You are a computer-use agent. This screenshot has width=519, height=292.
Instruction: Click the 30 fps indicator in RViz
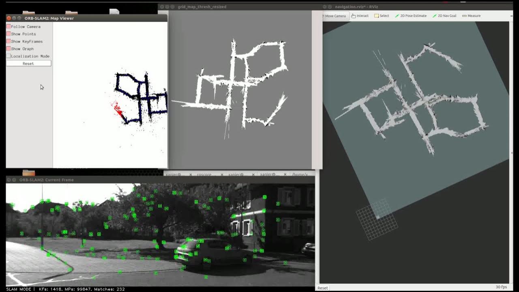tap(501, 287)
